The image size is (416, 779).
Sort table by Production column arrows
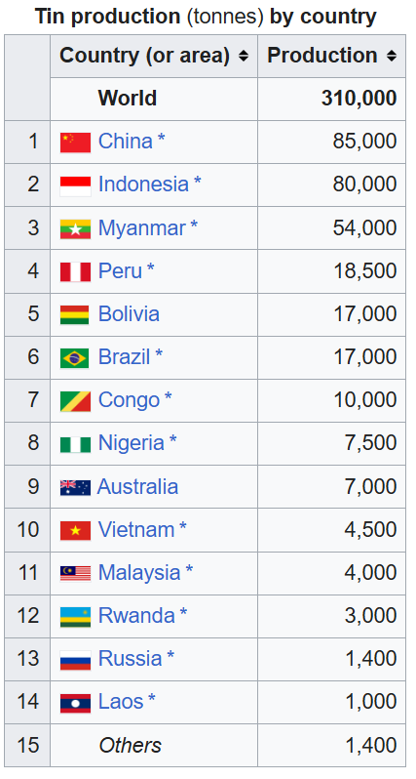392,57
